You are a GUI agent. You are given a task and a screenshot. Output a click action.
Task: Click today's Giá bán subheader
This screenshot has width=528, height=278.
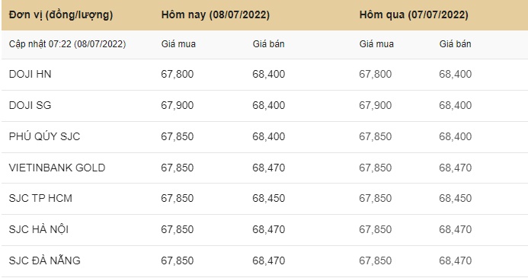tap(268, 44)
